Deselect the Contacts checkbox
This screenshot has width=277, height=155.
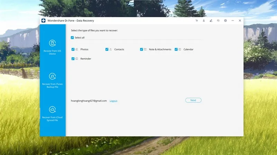(107, 49)
